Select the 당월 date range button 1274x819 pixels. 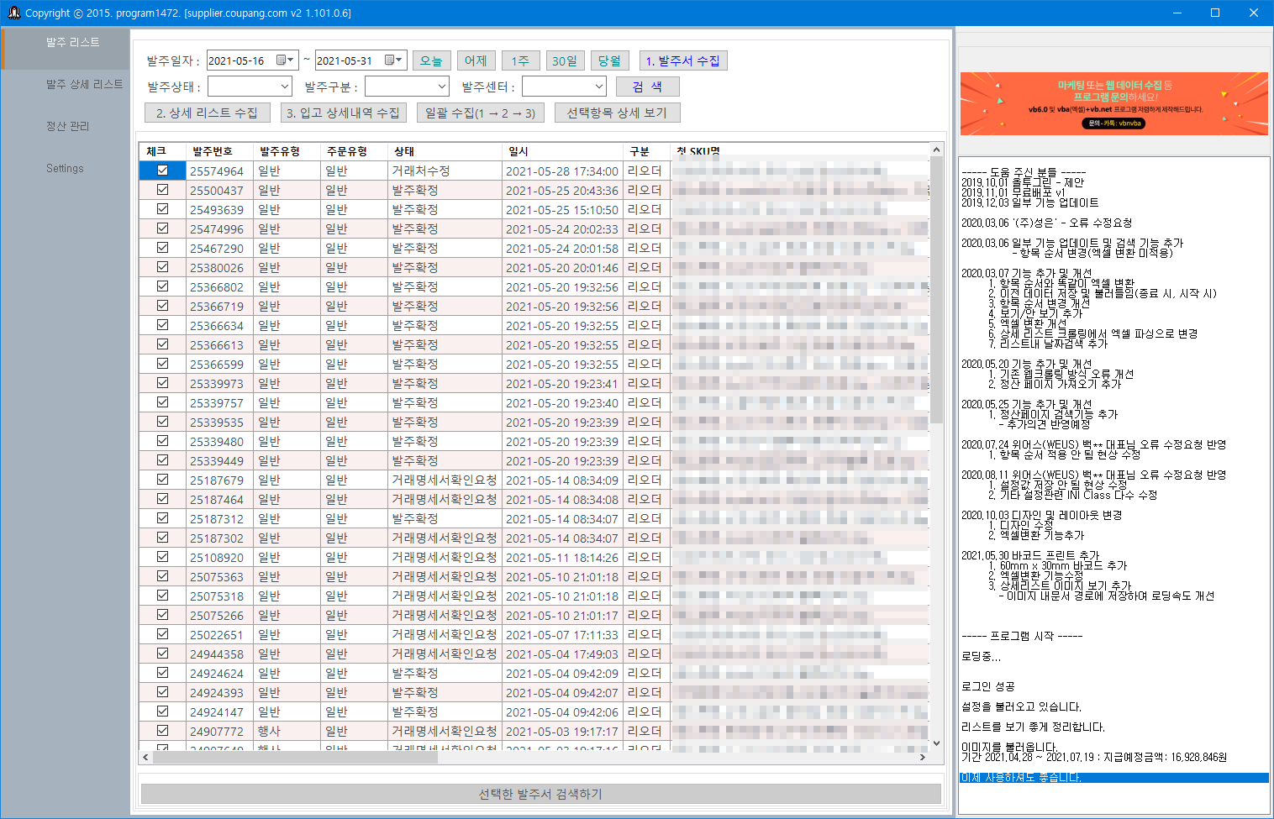click(609, 60)
